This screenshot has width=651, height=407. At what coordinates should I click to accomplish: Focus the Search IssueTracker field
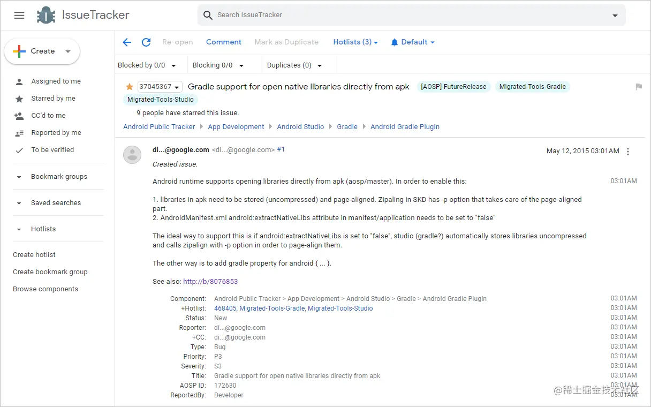pos(411,15)
